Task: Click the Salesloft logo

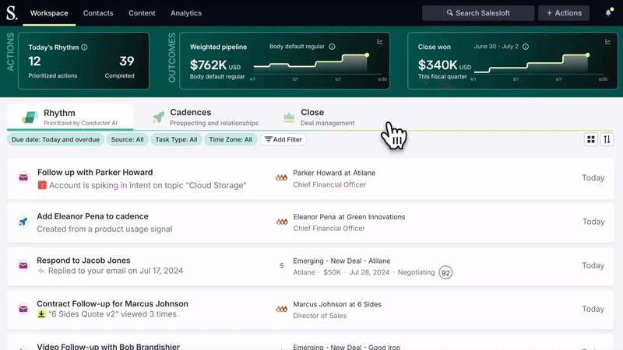Action: (12, 12)
